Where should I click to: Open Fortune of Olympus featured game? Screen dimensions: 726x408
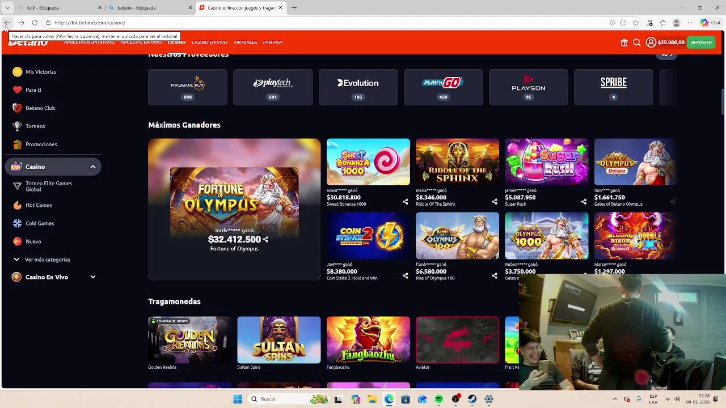(x=234, y=209)
